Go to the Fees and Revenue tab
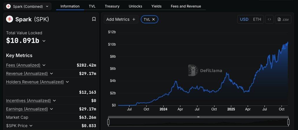 point(186,6)
